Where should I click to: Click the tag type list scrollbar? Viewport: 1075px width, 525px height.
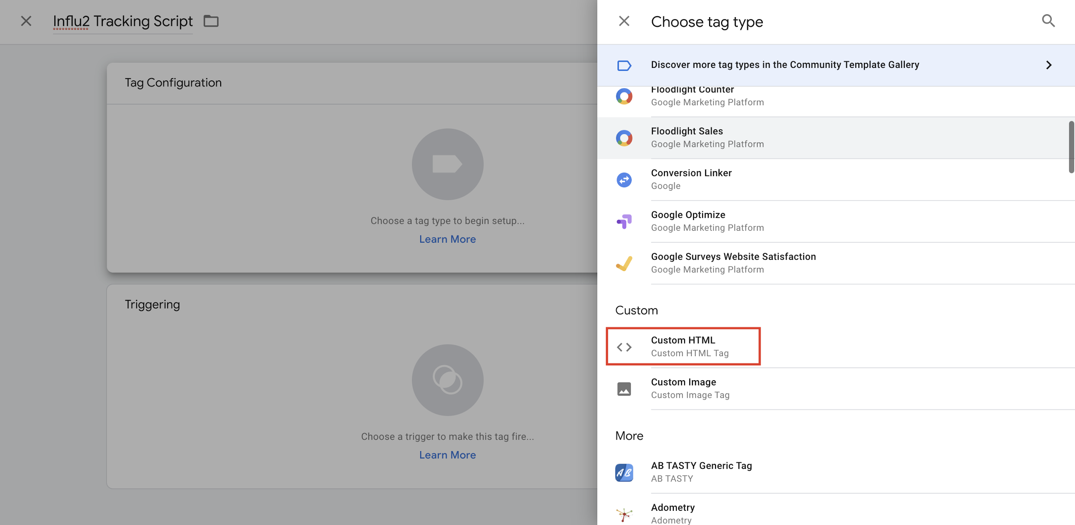tap(1071, 147)
